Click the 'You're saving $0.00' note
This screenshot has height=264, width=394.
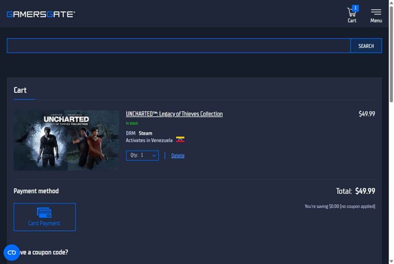340,207
